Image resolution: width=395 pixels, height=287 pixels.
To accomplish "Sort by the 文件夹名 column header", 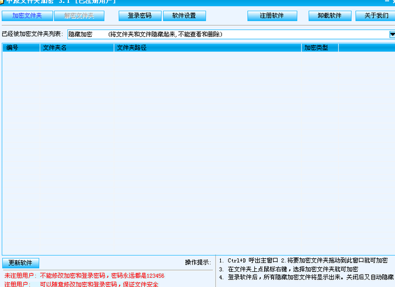I will pos(77,47).
